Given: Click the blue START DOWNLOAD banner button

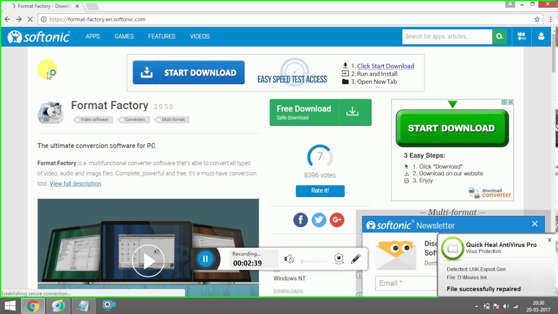Looking at the screenshot, I should pos(188,72).
